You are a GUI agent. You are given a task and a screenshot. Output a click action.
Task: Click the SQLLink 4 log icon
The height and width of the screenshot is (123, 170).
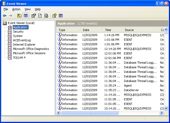pyautogui.click(x=10, y=57)
